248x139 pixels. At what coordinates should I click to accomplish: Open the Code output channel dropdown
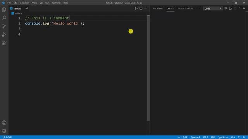pyautogui.click(x=213, y=8)
